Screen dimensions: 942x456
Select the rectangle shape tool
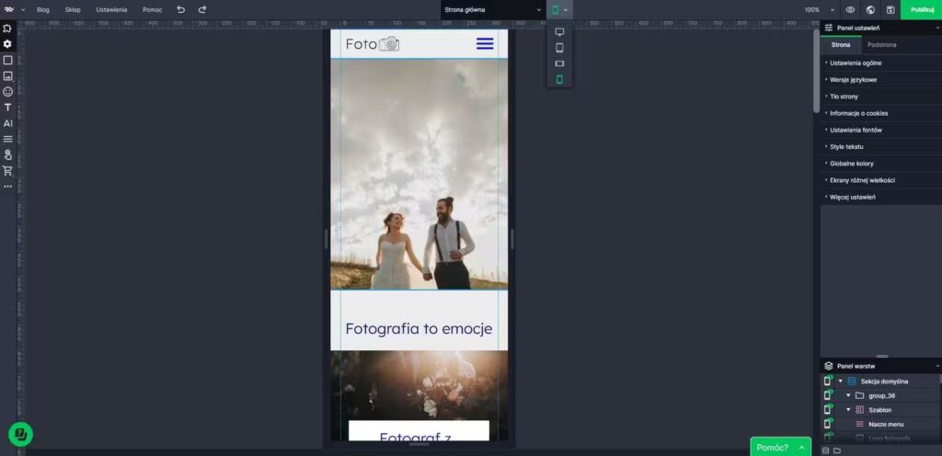point(7,60)
